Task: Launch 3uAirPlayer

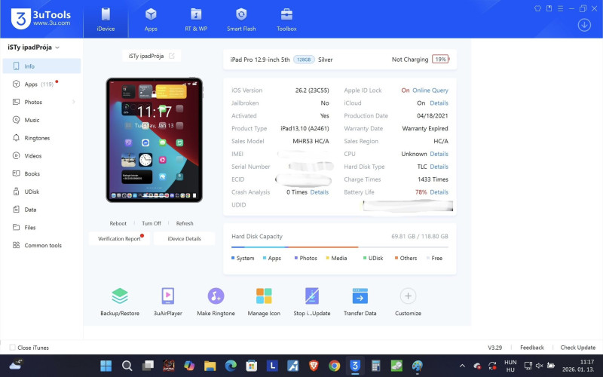Action: pos(167,302)
